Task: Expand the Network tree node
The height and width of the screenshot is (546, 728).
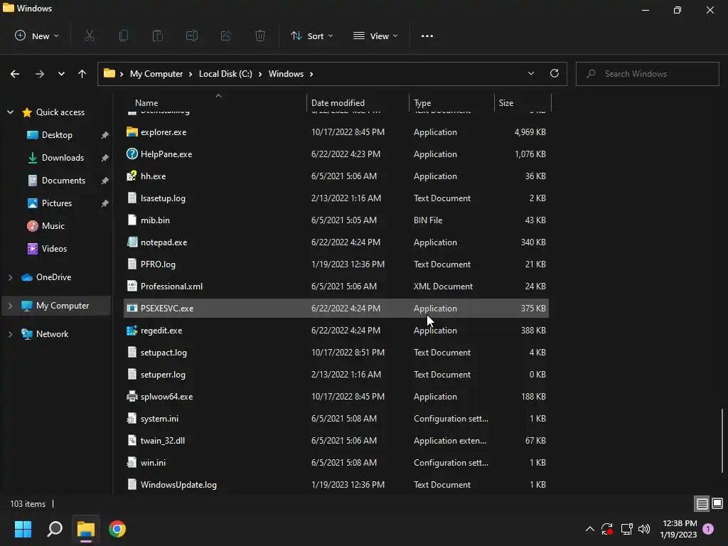Action: point(10,334)
